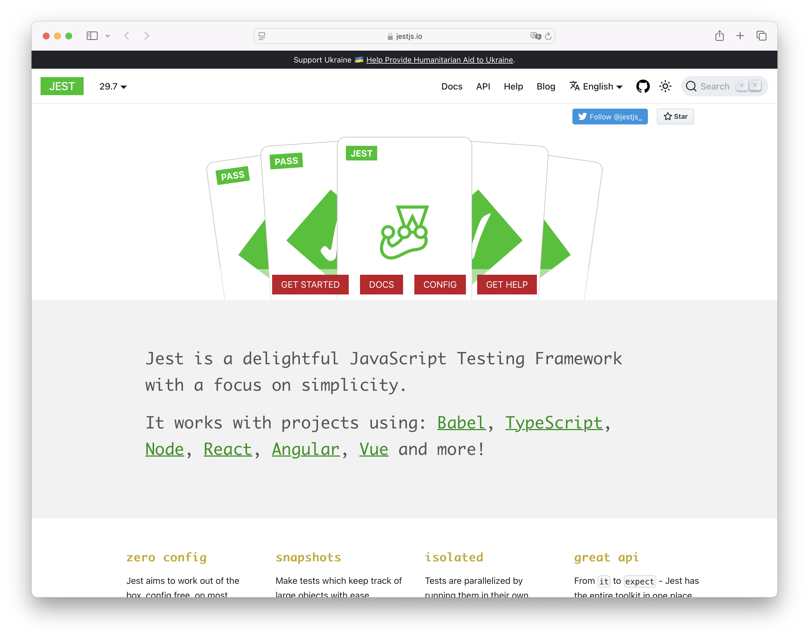
Task: Follow the Babel link
Action: [x=461, y=423]
